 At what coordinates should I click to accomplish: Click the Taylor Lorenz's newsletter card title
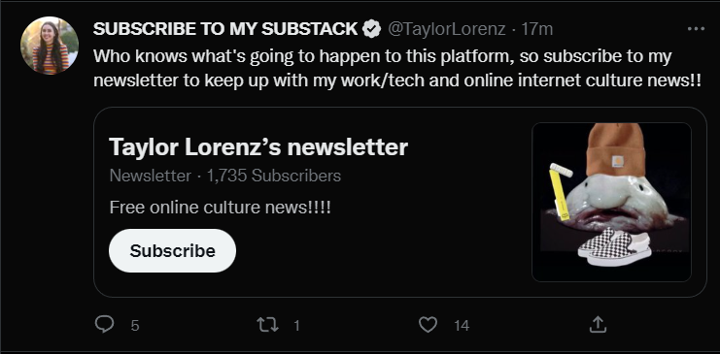[258, 146]
